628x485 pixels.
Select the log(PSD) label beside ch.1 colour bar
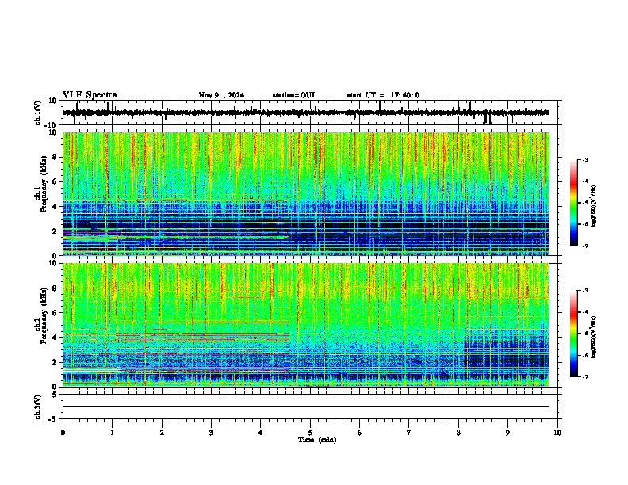click(594, 206)
